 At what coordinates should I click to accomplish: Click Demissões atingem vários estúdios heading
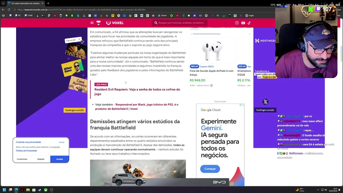(x=135, y=124)
